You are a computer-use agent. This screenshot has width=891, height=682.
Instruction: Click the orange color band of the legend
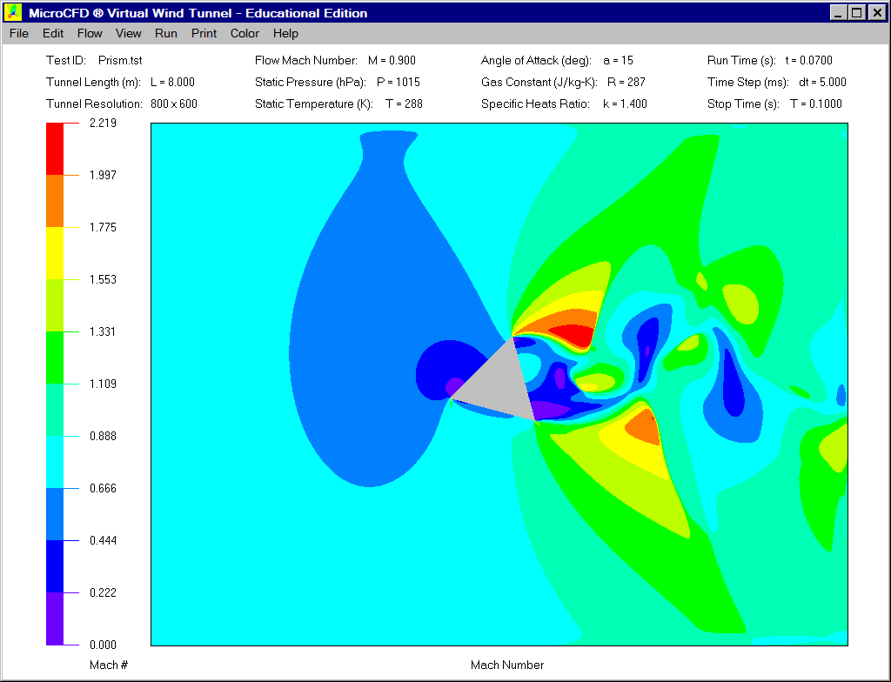coord(55,201)
